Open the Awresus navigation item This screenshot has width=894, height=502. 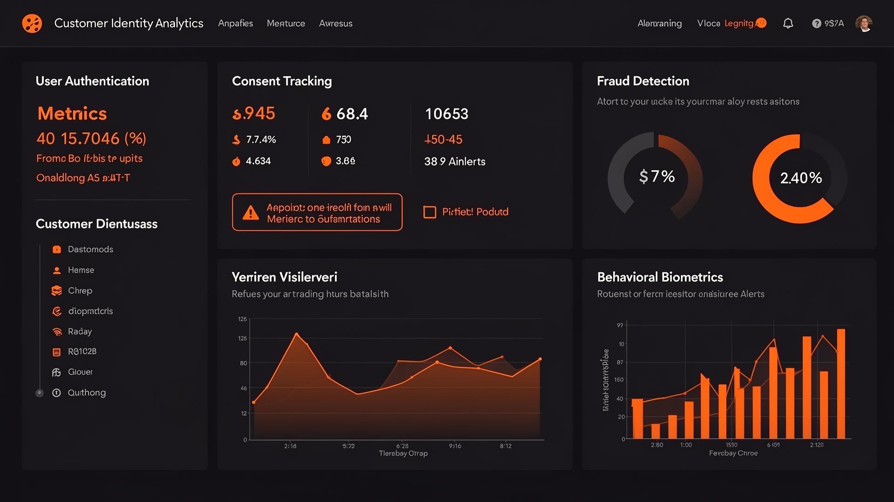pos(335,23)
